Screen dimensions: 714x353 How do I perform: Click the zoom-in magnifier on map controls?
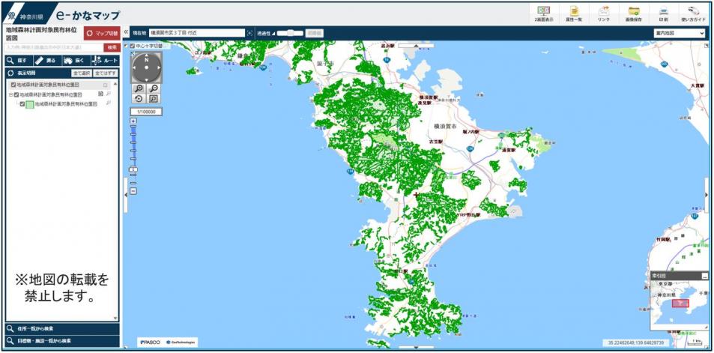(x=139, y=88)
